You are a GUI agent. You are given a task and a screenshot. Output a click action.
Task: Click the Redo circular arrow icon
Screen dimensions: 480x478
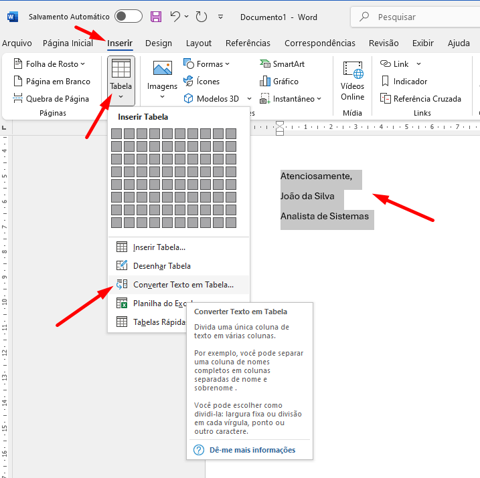pyautogui.click(x=201, y=17)
